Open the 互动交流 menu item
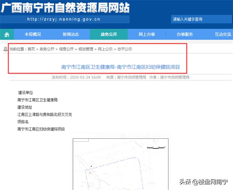This screenshot has height=190, width=233. 223,35
